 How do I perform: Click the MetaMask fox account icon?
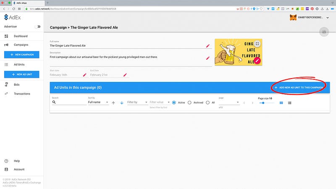293,17
